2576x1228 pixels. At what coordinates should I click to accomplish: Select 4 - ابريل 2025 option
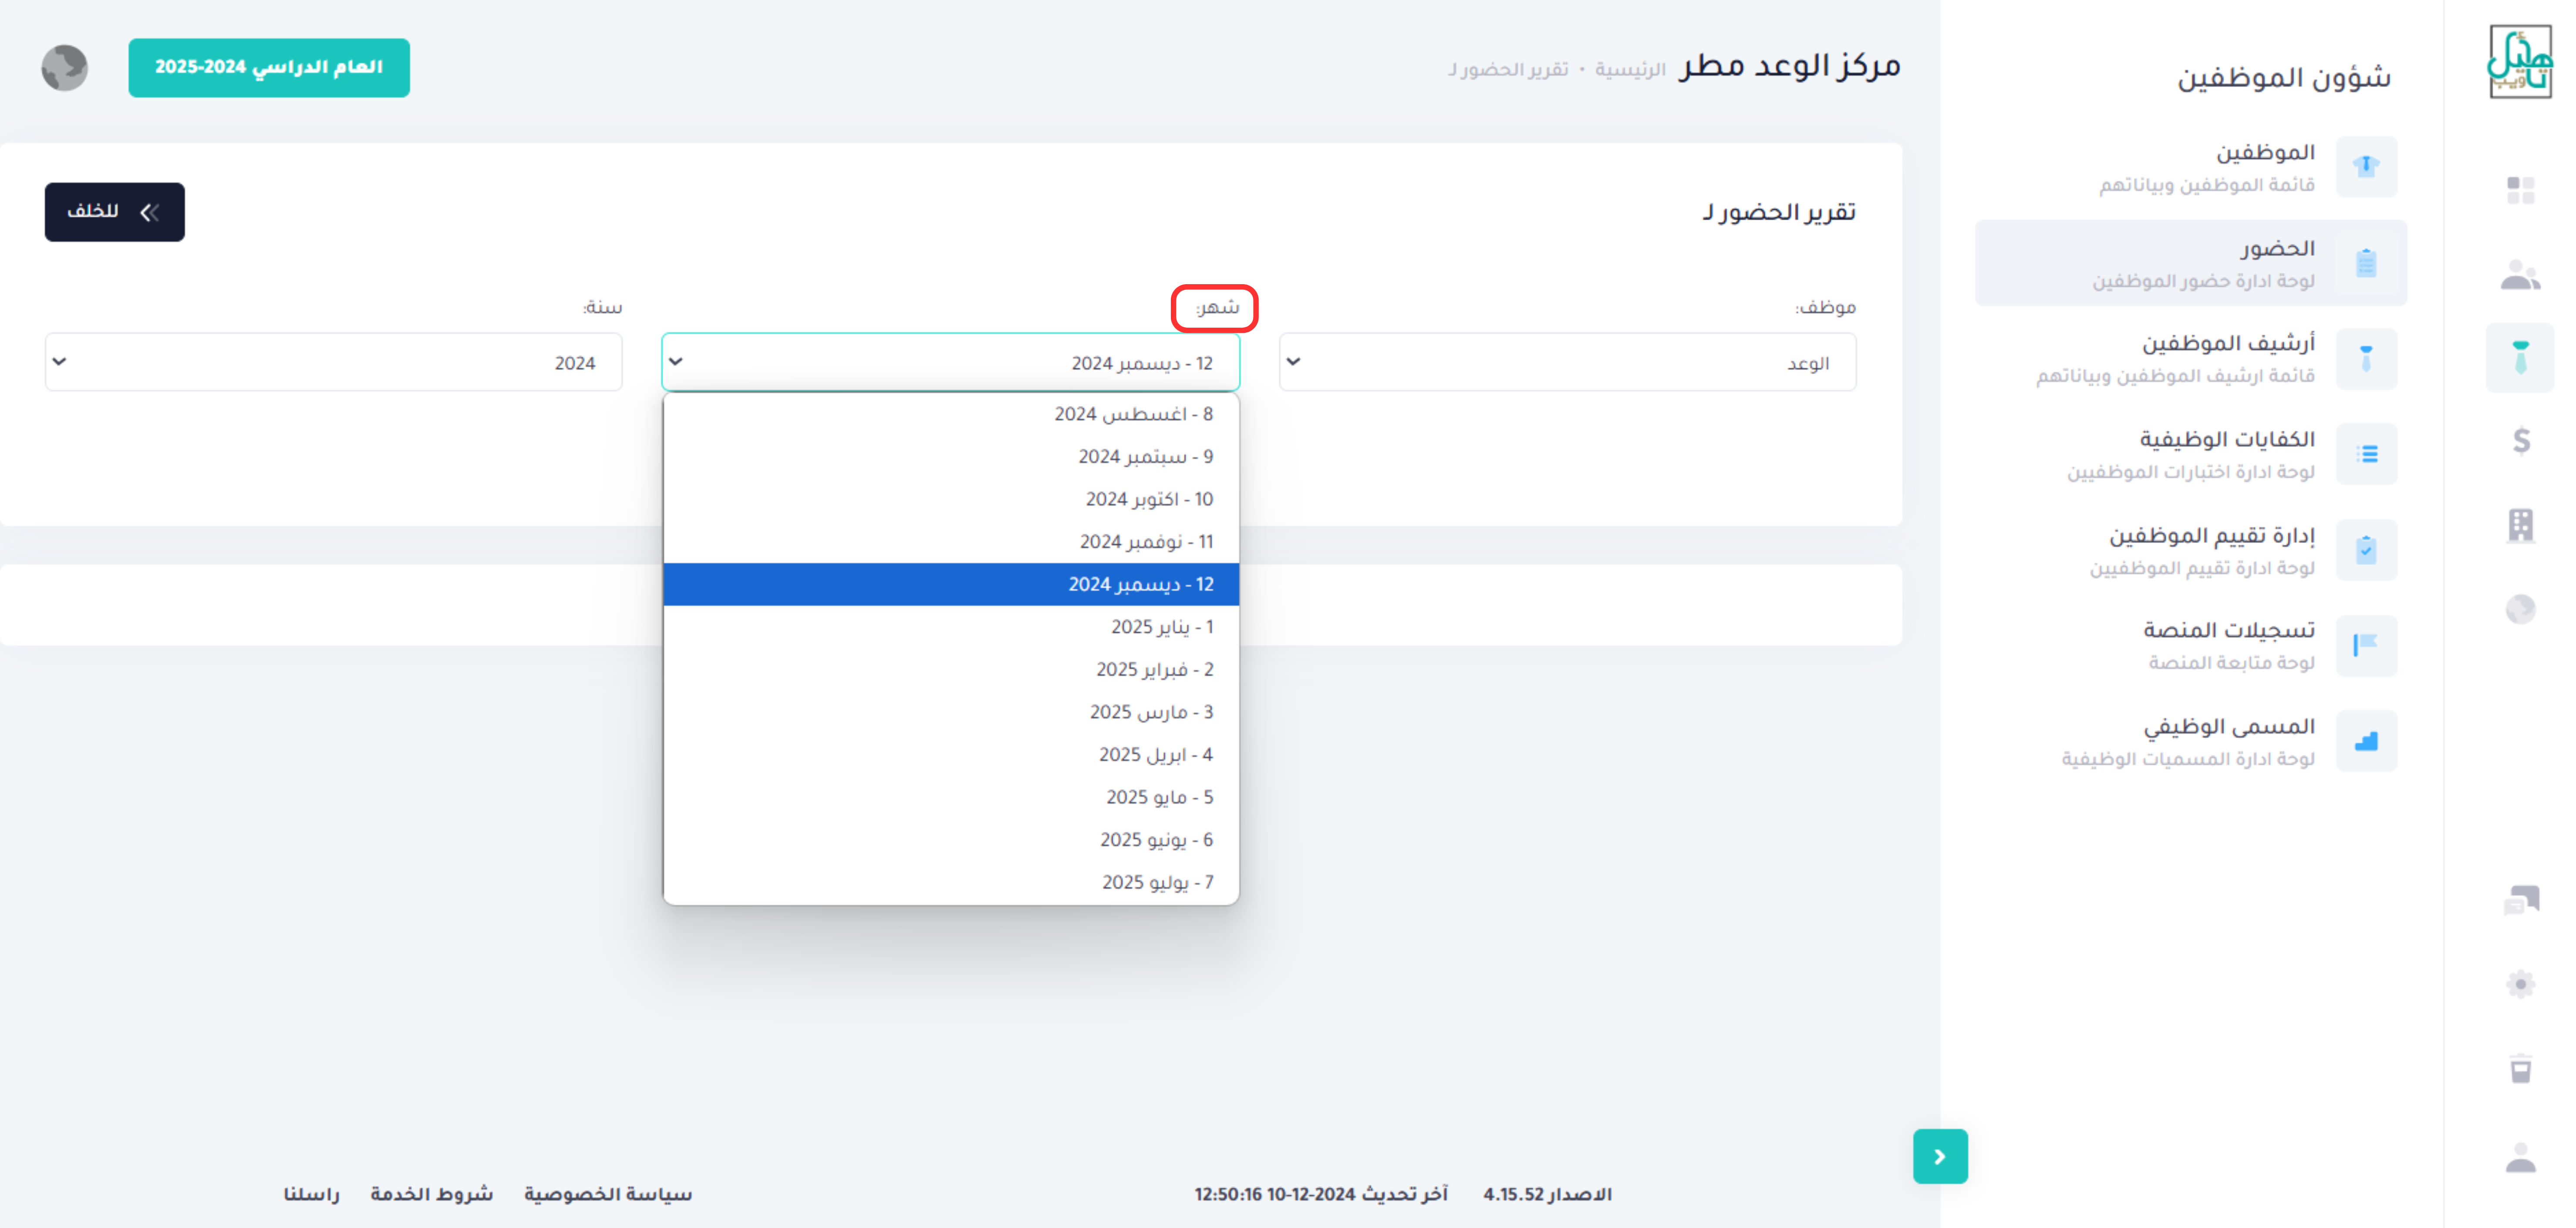tap(950, 755)
